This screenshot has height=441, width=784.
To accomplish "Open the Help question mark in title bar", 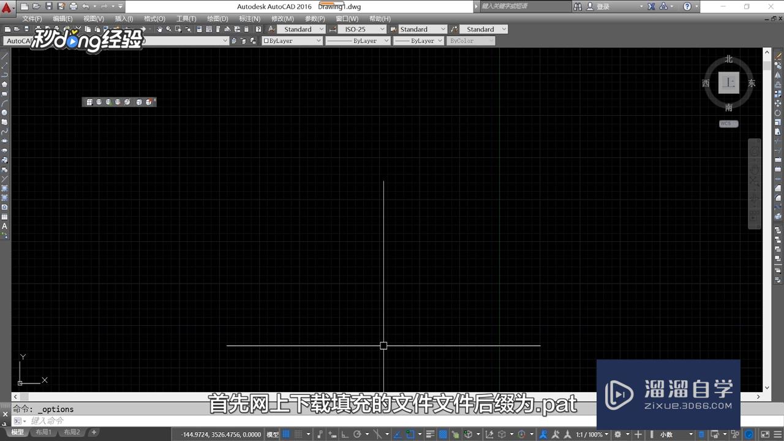I will click(x=687, y=6).
